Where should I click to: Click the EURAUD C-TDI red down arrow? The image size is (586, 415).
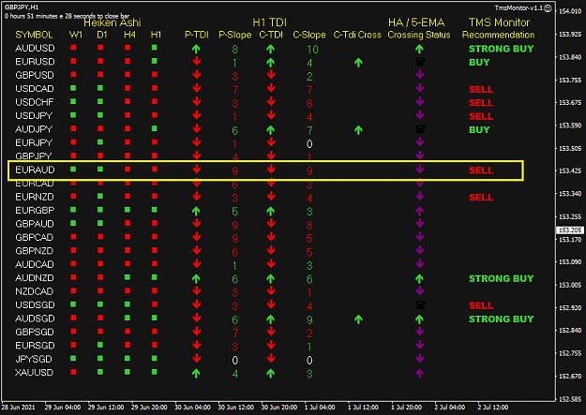click(271, 170)
